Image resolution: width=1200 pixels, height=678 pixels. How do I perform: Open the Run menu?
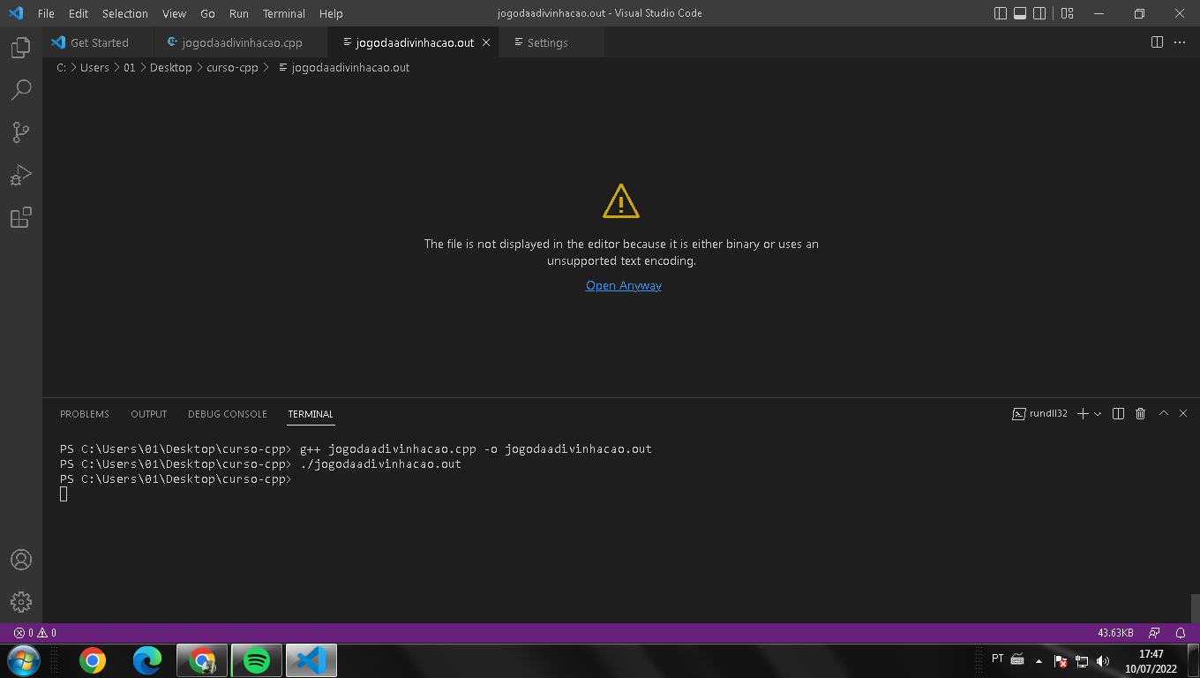(238, 13)
